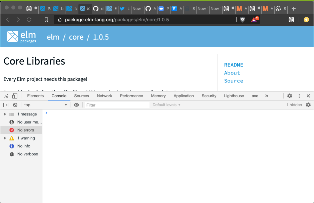Click the elm breadcrumb link

[53, 37]
